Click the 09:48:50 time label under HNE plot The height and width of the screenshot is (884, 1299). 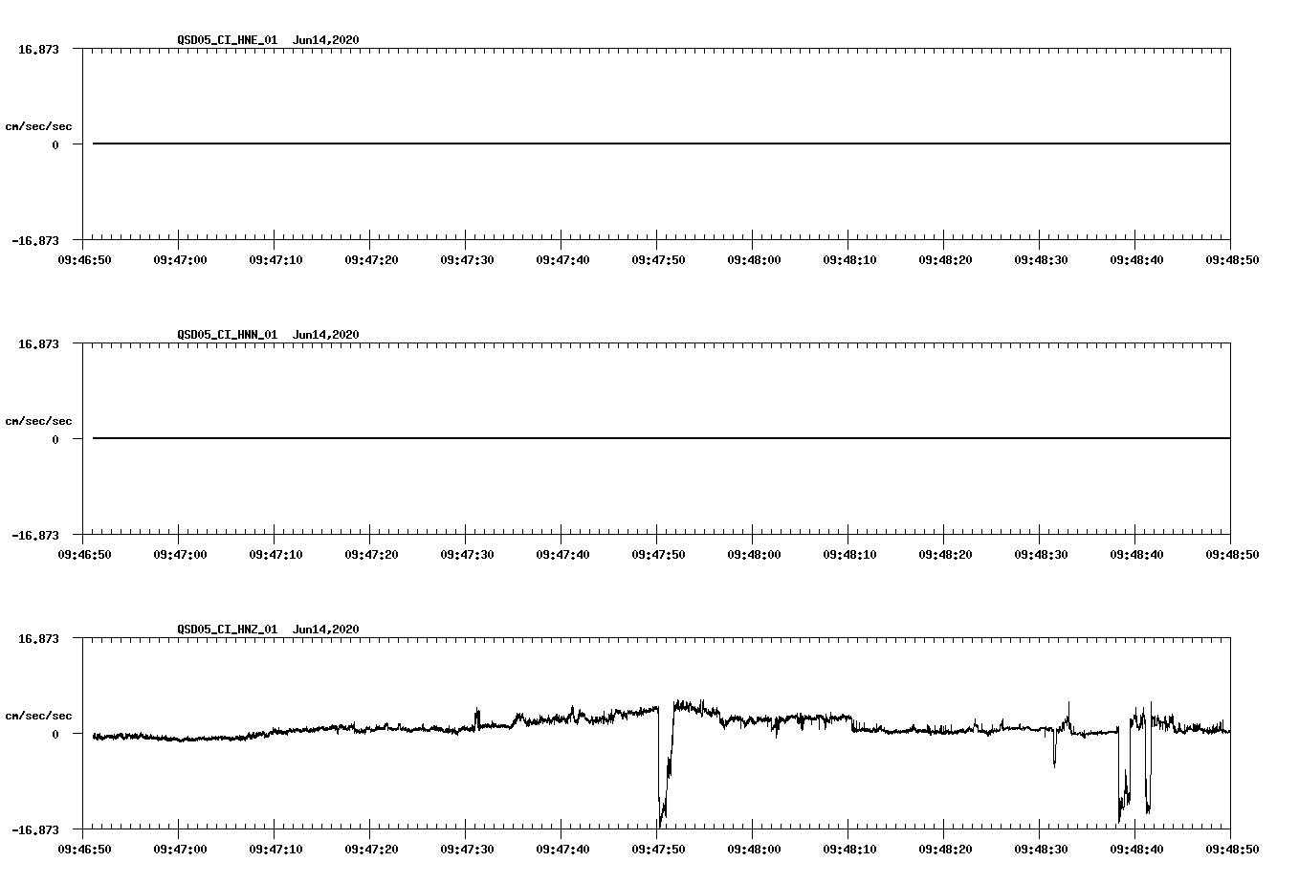(x=1232, y=259)
